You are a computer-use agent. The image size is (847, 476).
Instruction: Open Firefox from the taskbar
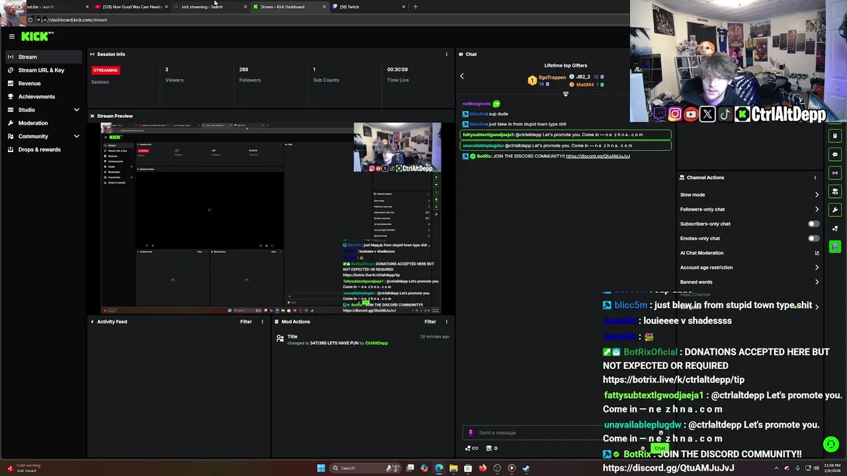pos(482,468)
